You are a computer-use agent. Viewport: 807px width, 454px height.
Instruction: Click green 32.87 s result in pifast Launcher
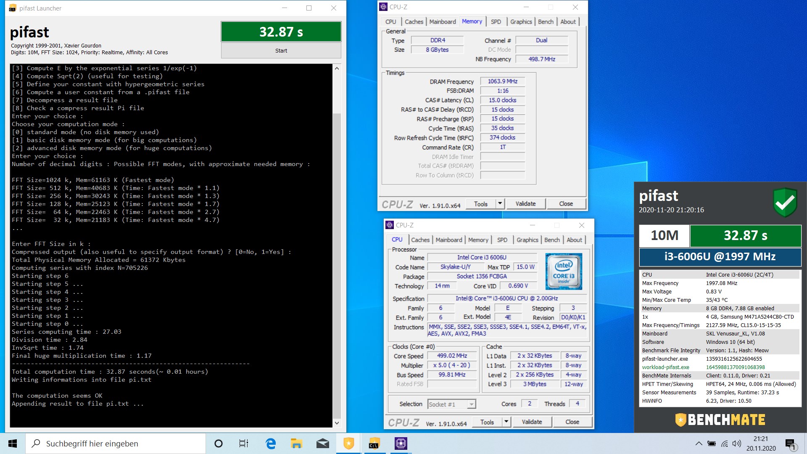[281, 32]
